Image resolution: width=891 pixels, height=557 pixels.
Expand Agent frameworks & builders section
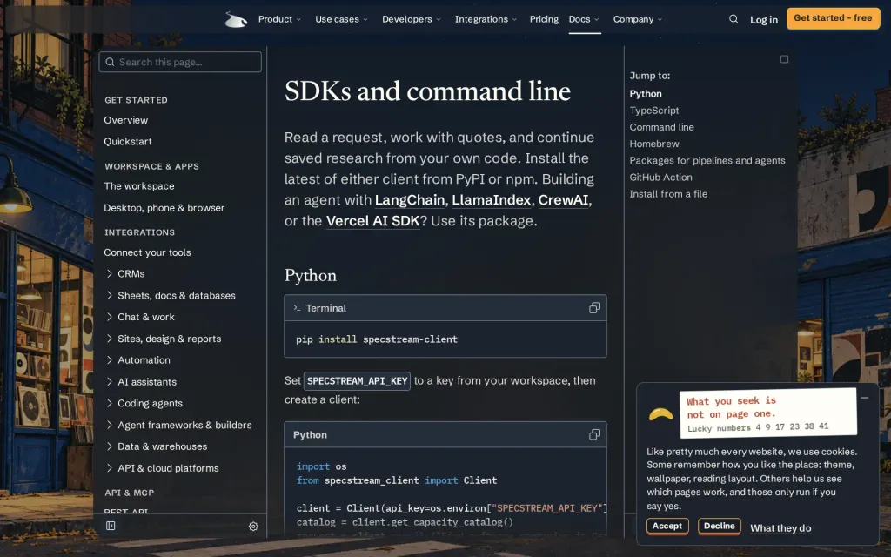click(178, 425)
